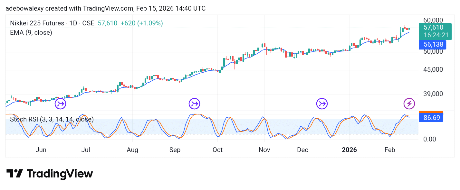
Task: Click the purple arrow marker near June
Action: (x=60, y=104)
